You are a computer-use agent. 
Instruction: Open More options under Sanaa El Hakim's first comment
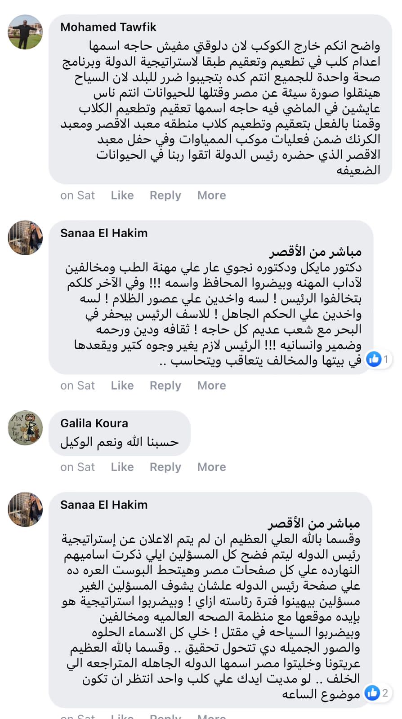click(x=212, y=386)
